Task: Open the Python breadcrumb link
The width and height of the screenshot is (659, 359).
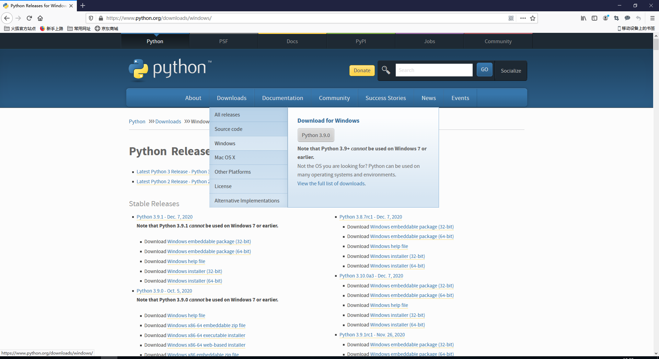Action: click(x=137, y=122)
